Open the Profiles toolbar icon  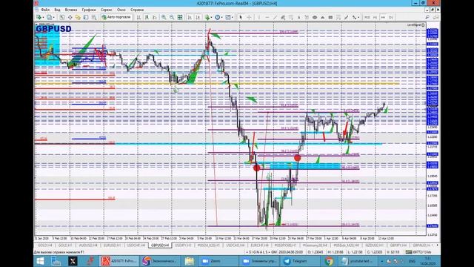tap(49, 17)
